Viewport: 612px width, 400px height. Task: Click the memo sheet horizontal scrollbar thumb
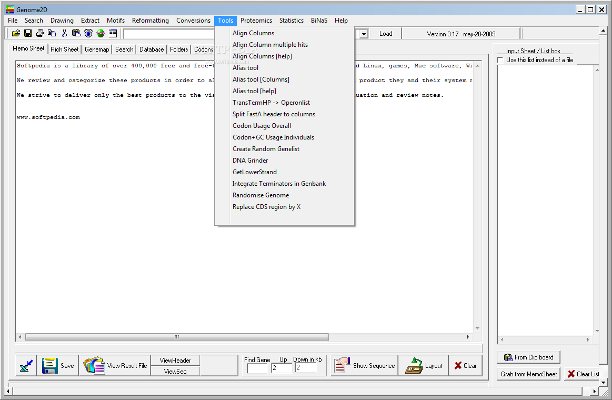tap(177, 337)
